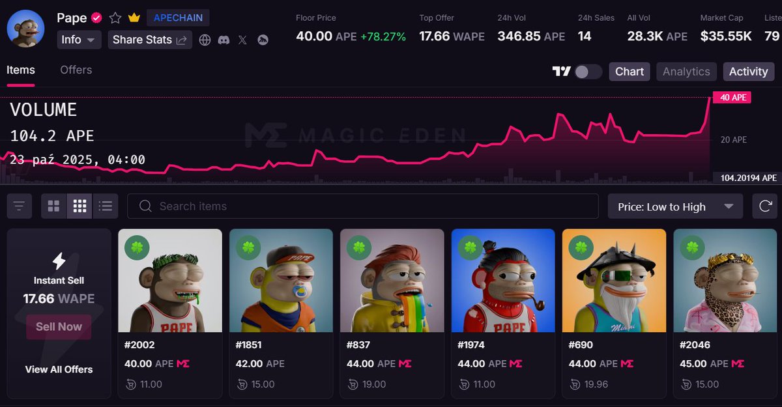Open Pape #837 thumbnail
Viewport: 782px width, 407px height.
392,281
